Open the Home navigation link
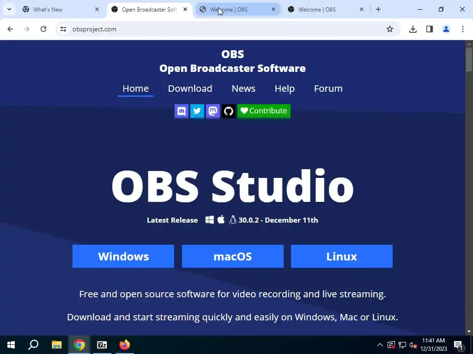Image resolution: width=473 pixels, height=354 pixels. coord(135,88)
